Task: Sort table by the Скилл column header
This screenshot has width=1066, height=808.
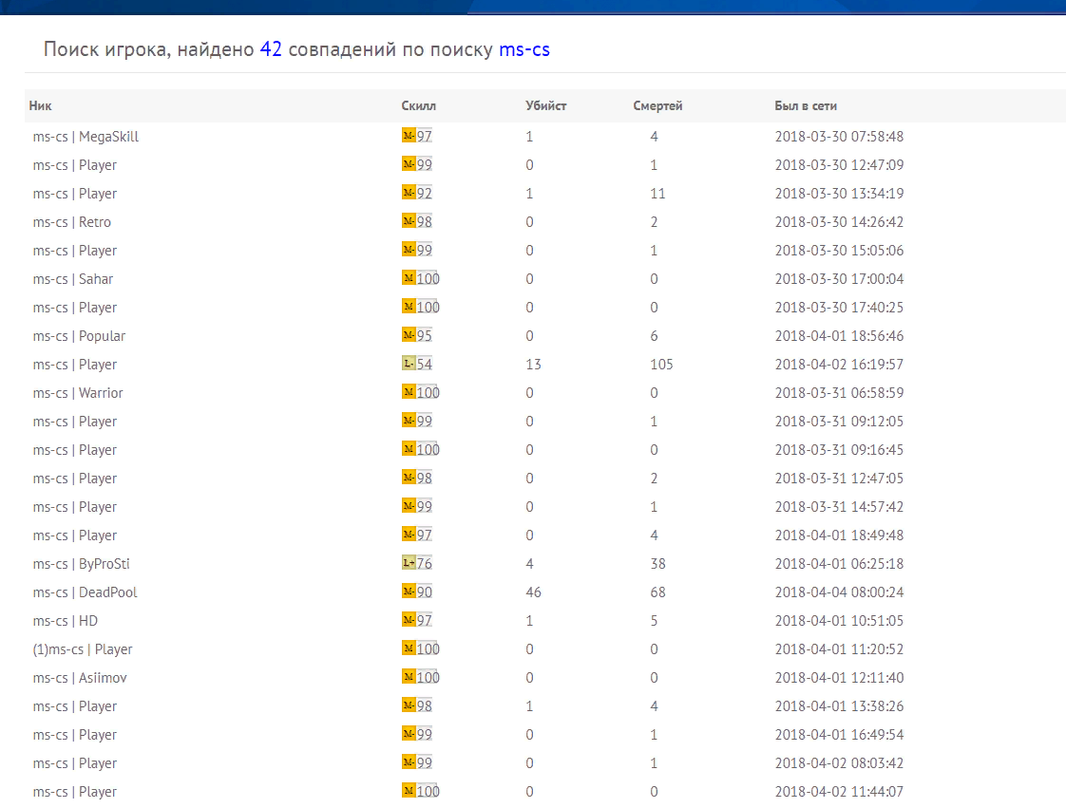Action: (x=419, y=106)
